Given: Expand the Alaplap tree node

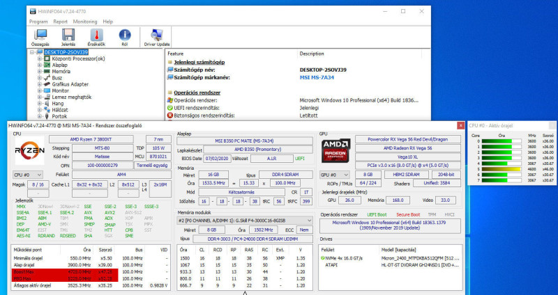Looking at the screenshot, I should pos(40,65).
